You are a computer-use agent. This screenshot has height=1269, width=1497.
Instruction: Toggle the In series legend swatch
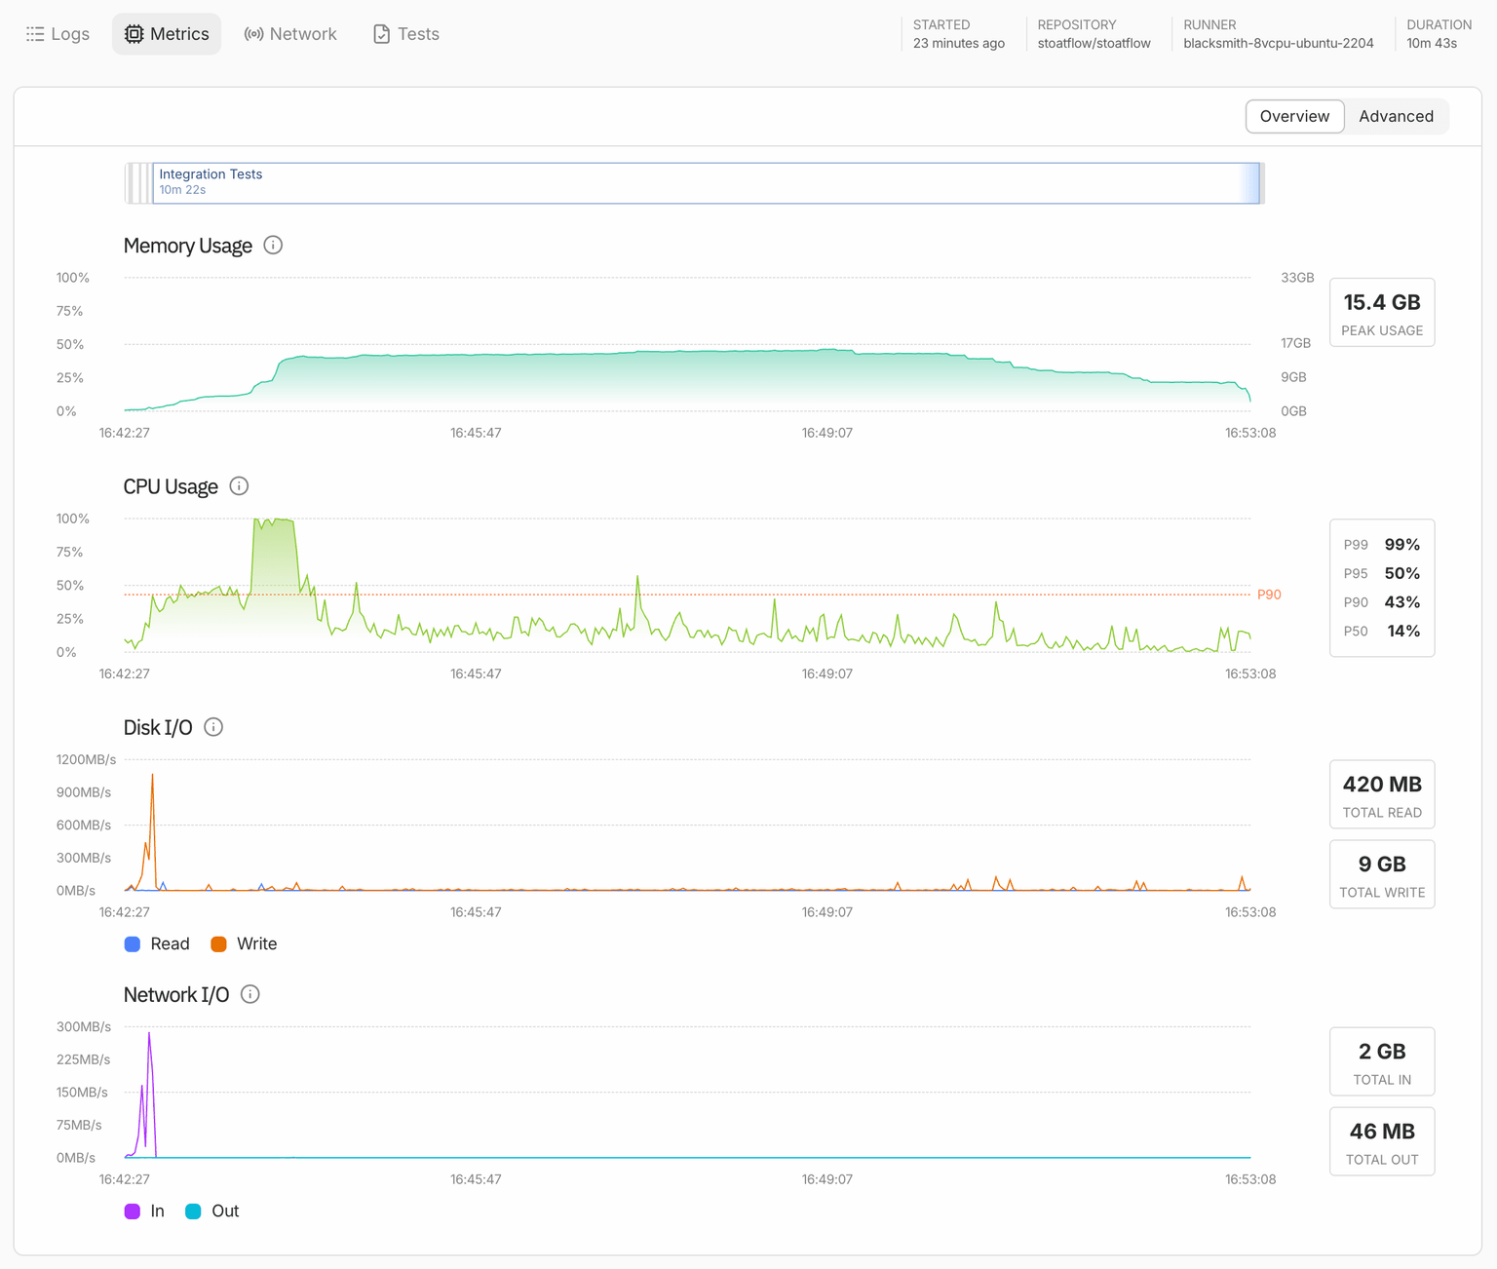(x=133, y=1211)
